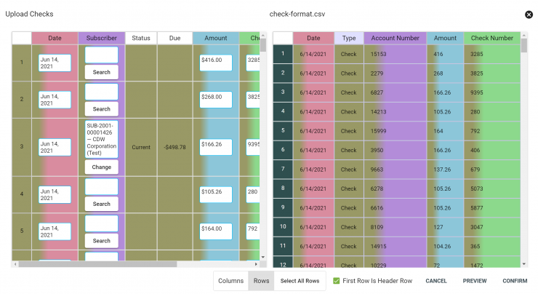This screenshot has height=294, width=538.
Task: Click the empty subscriber field in row 1
Action: [x=102, y=55]
